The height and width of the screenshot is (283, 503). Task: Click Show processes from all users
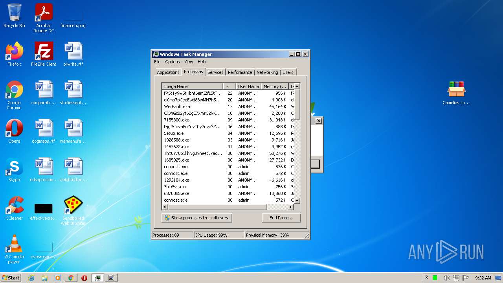tap(196, 218)
